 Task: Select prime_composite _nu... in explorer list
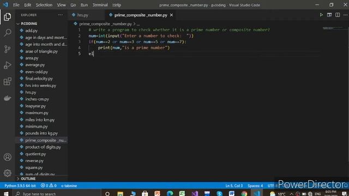coord(46,140)
